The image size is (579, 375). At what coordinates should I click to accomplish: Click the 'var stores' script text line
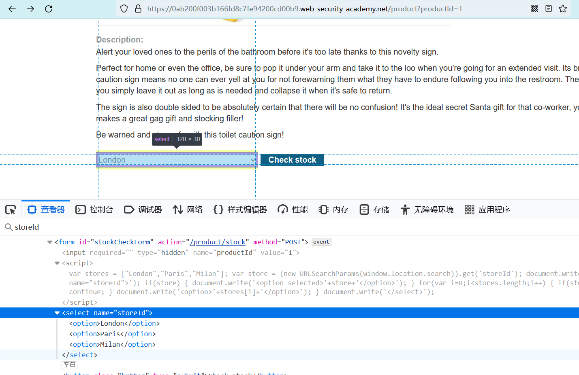click(324, 273)
